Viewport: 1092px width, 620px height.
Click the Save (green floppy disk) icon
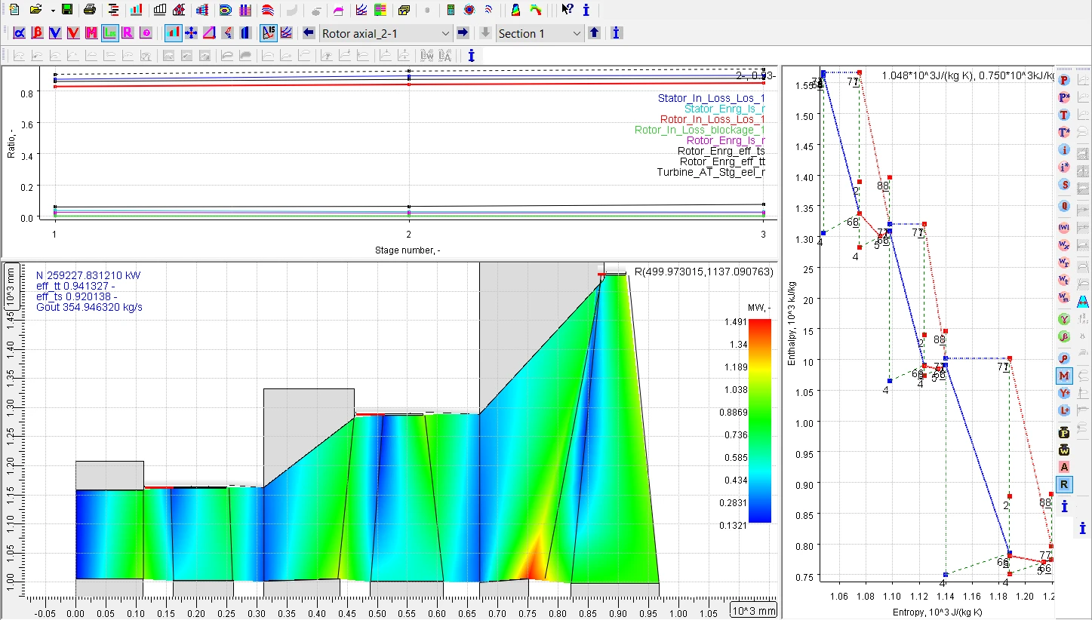coord(68,11)
